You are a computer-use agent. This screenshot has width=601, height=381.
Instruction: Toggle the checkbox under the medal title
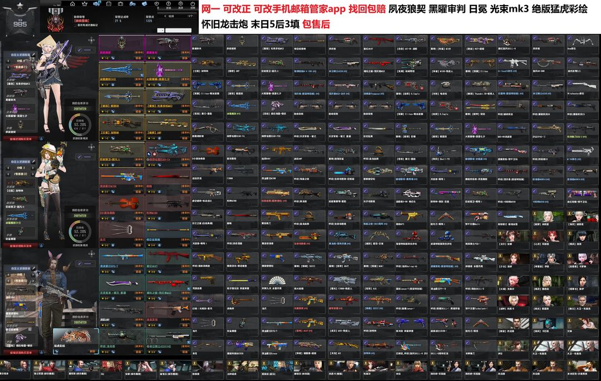75,25
